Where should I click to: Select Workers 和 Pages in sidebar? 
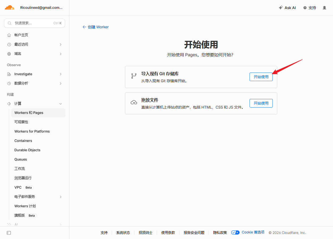[x=38, y=113]
